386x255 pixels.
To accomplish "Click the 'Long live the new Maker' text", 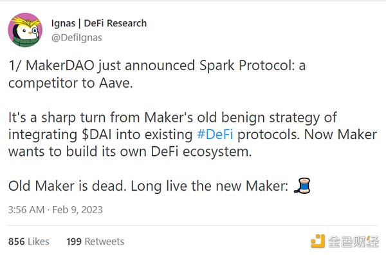I will 210,186.
